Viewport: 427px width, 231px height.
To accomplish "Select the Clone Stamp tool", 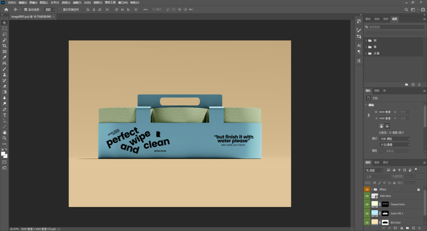I will (4, 75).
